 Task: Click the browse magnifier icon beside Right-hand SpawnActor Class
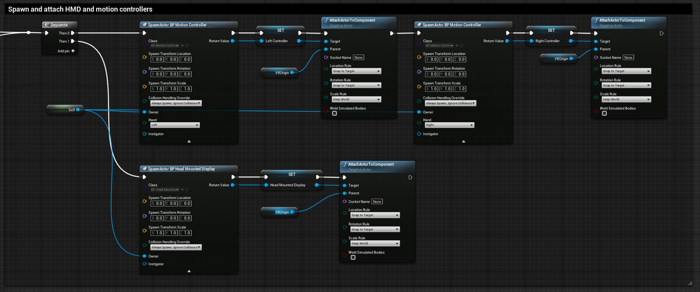coord(462,46)
